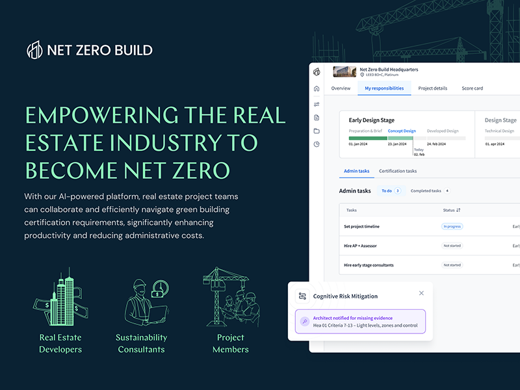
Task: Open the folder icon in the sidebar
Action: click(317, 131)
